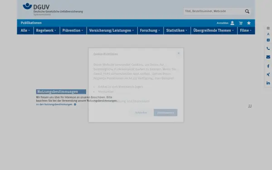Click the DGUV logo
Image resolution: width=272 pixels, height=170 pixels.
click(53, 9)
